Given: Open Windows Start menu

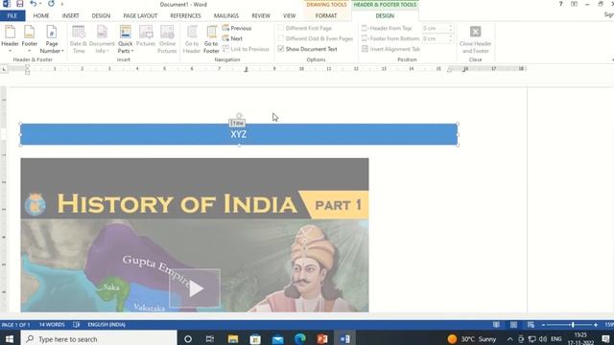Looking at the screenshot, I should [x=10, y=338].
